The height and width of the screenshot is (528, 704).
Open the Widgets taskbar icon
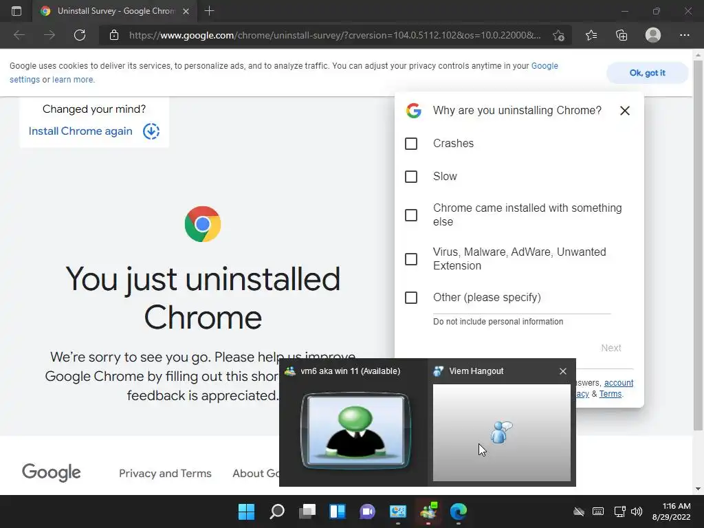click(337, 511)
